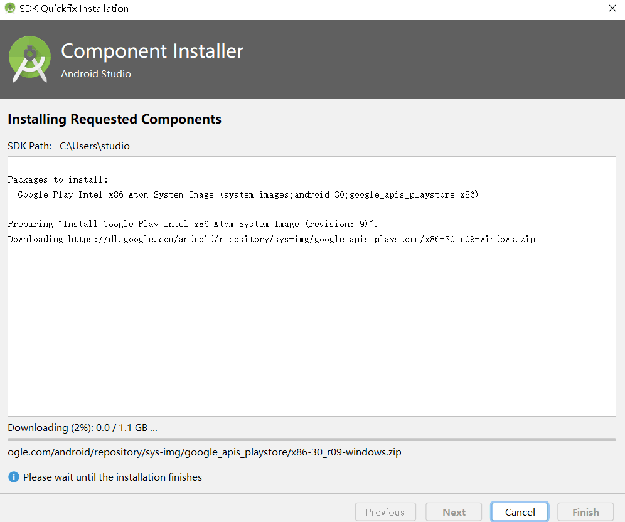Click the Android Studio label under the title
This screenshot has width=625, height=522.
click(95, 73)
